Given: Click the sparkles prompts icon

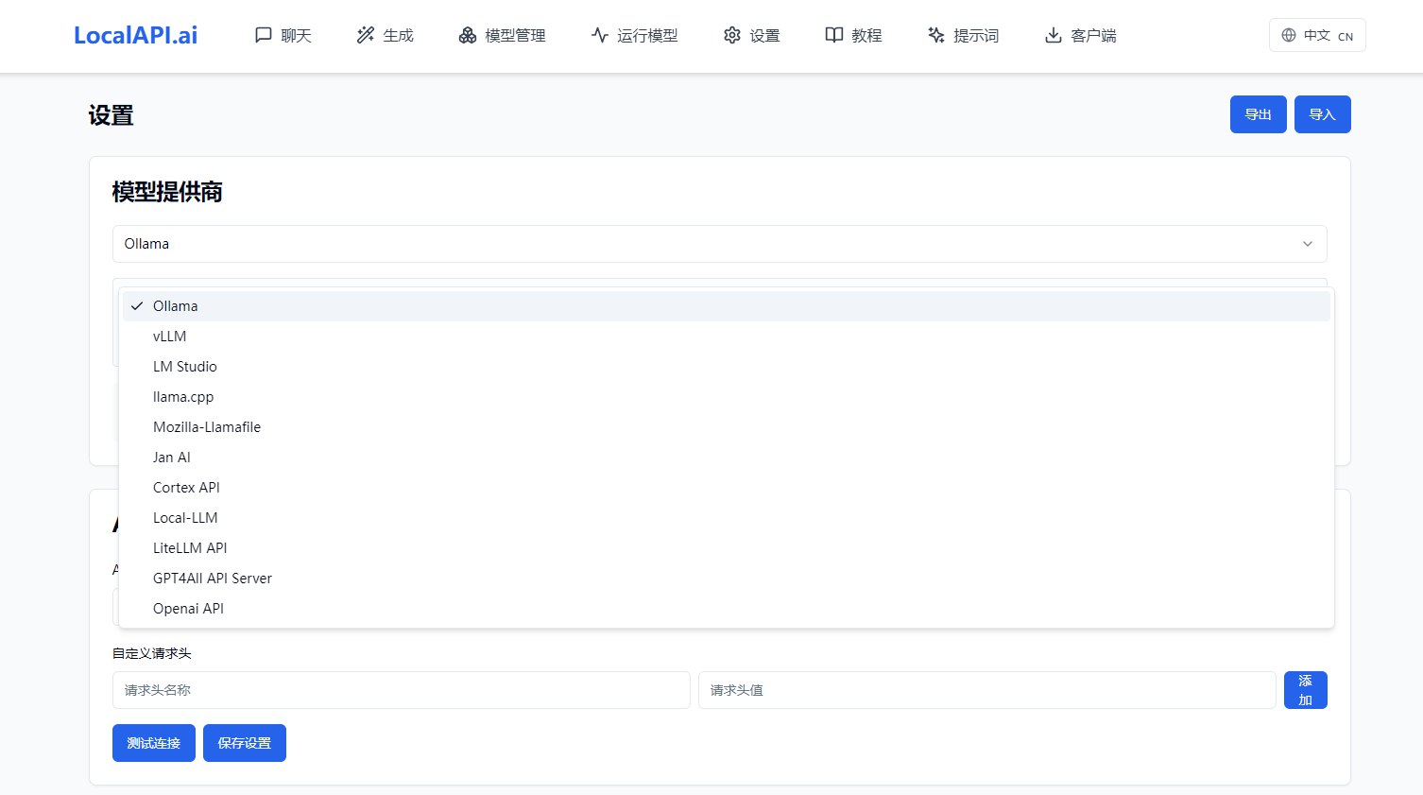Looking at the screenshot, I should pyautogui.click(x=936, y=35).
